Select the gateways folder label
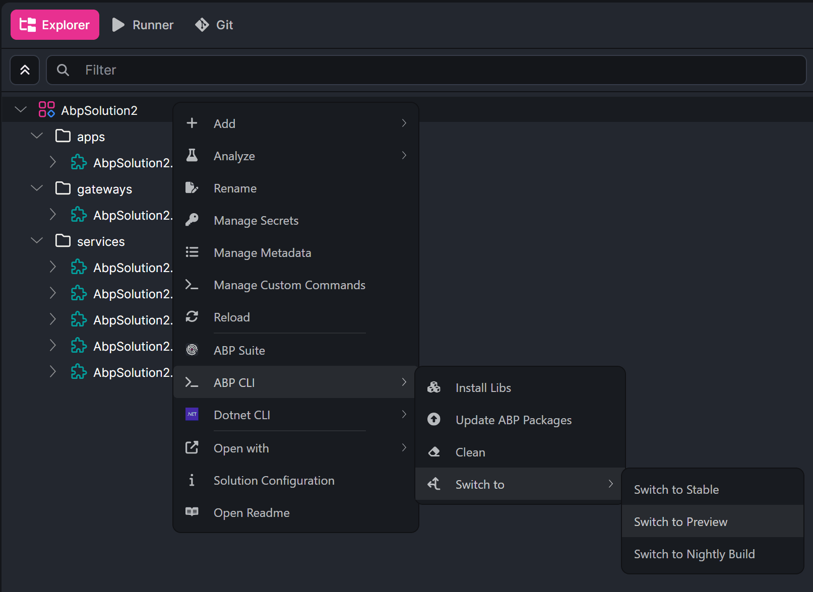 (105, 189)
